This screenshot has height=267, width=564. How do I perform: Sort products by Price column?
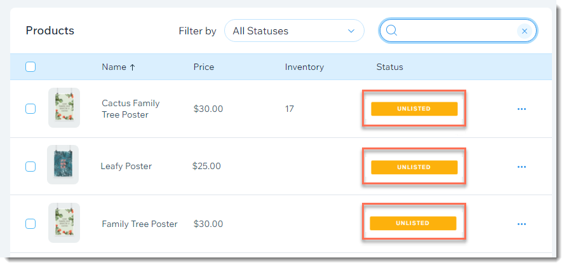click(204, 67)
